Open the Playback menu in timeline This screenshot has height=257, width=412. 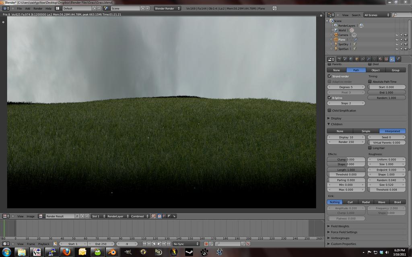(x=43, y=244)
